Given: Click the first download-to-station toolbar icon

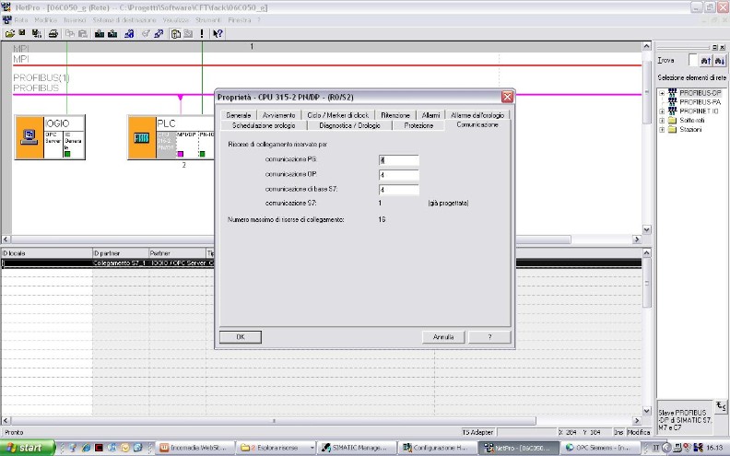Looking at the screenshot, I should [100, 33].
